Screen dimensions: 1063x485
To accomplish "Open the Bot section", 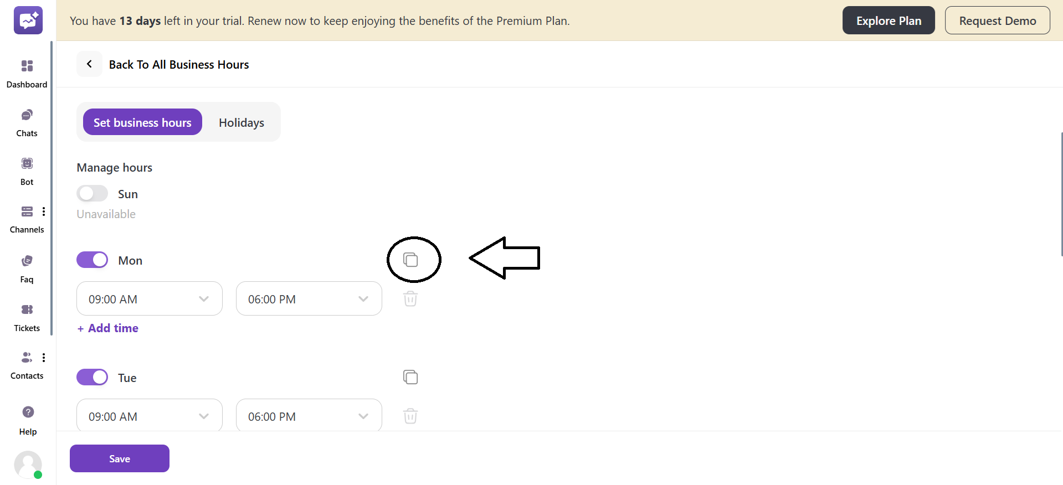I will tap(27, 169).
